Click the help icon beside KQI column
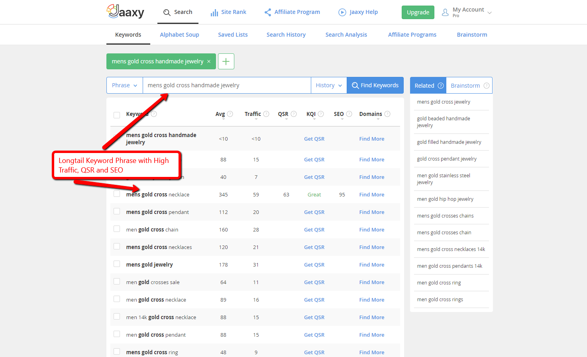 [x=321, y=114]
